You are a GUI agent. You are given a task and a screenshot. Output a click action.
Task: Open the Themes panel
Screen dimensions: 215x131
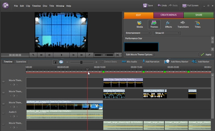154,25
